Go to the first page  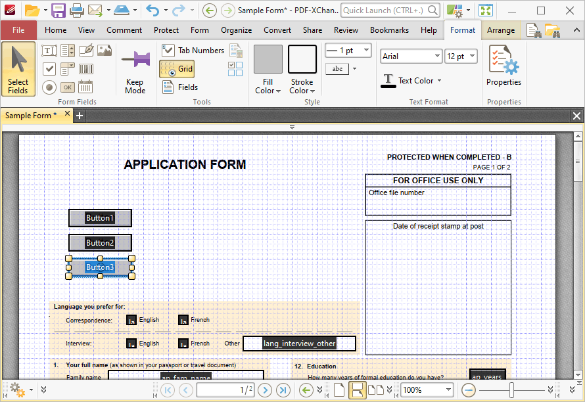168,390
